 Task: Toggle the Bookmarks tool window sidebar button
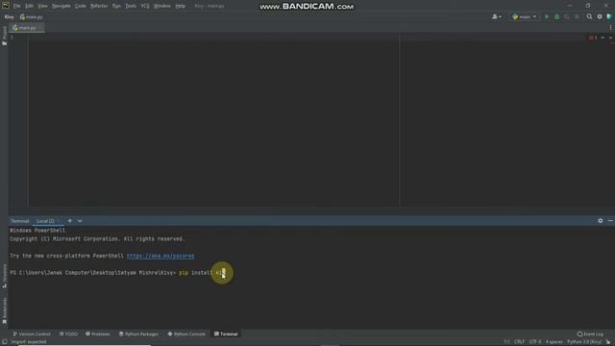(4, 311)
